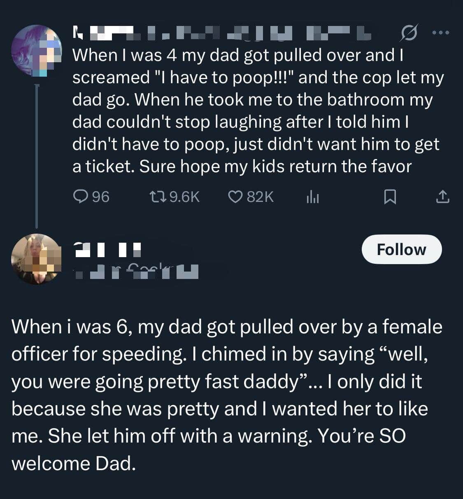Open the view analytics bar chart icon
This screenshot has width=463, height=499.
click(x=312, y=198)
